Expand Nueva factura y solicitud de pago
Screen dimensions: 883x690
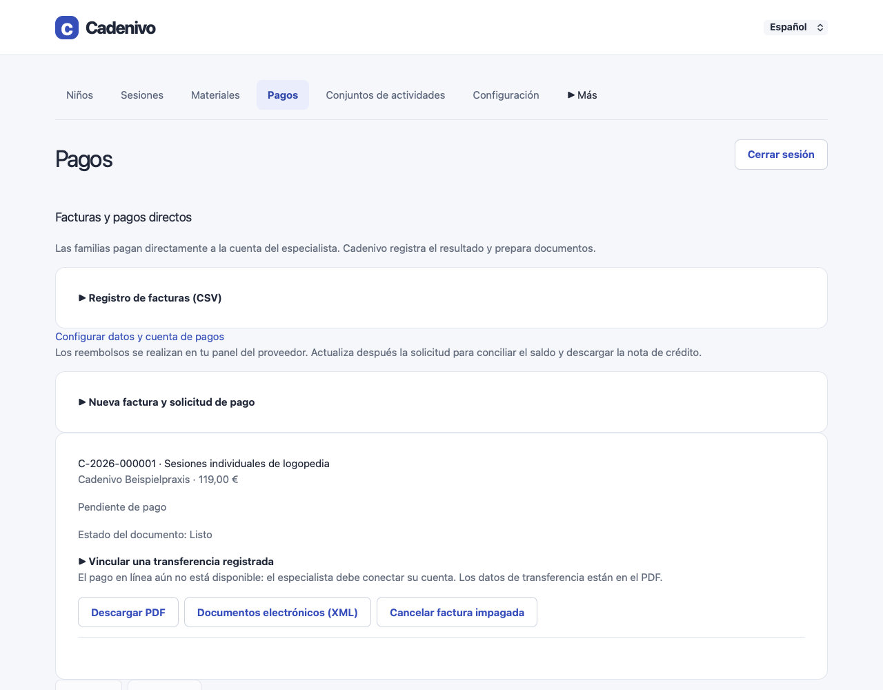(166, 402)
